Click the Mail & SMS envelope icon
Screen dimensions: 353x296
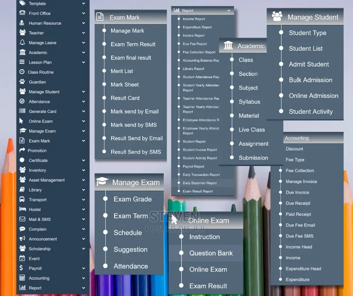pyautogui.click(x=22, y=219)
